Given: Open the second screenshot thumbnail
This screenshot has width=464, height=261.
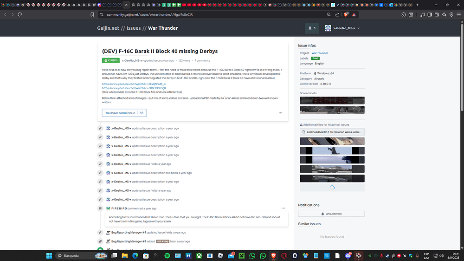Looking at the screenshot, I should click(332, 110).
